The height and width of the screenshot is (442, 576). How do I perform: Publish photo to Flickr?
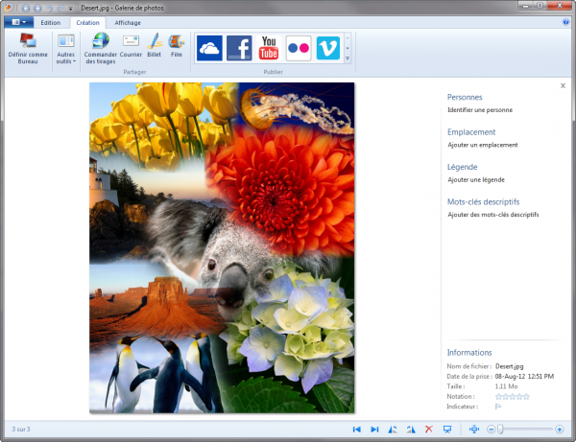click(x=299, y=48)
